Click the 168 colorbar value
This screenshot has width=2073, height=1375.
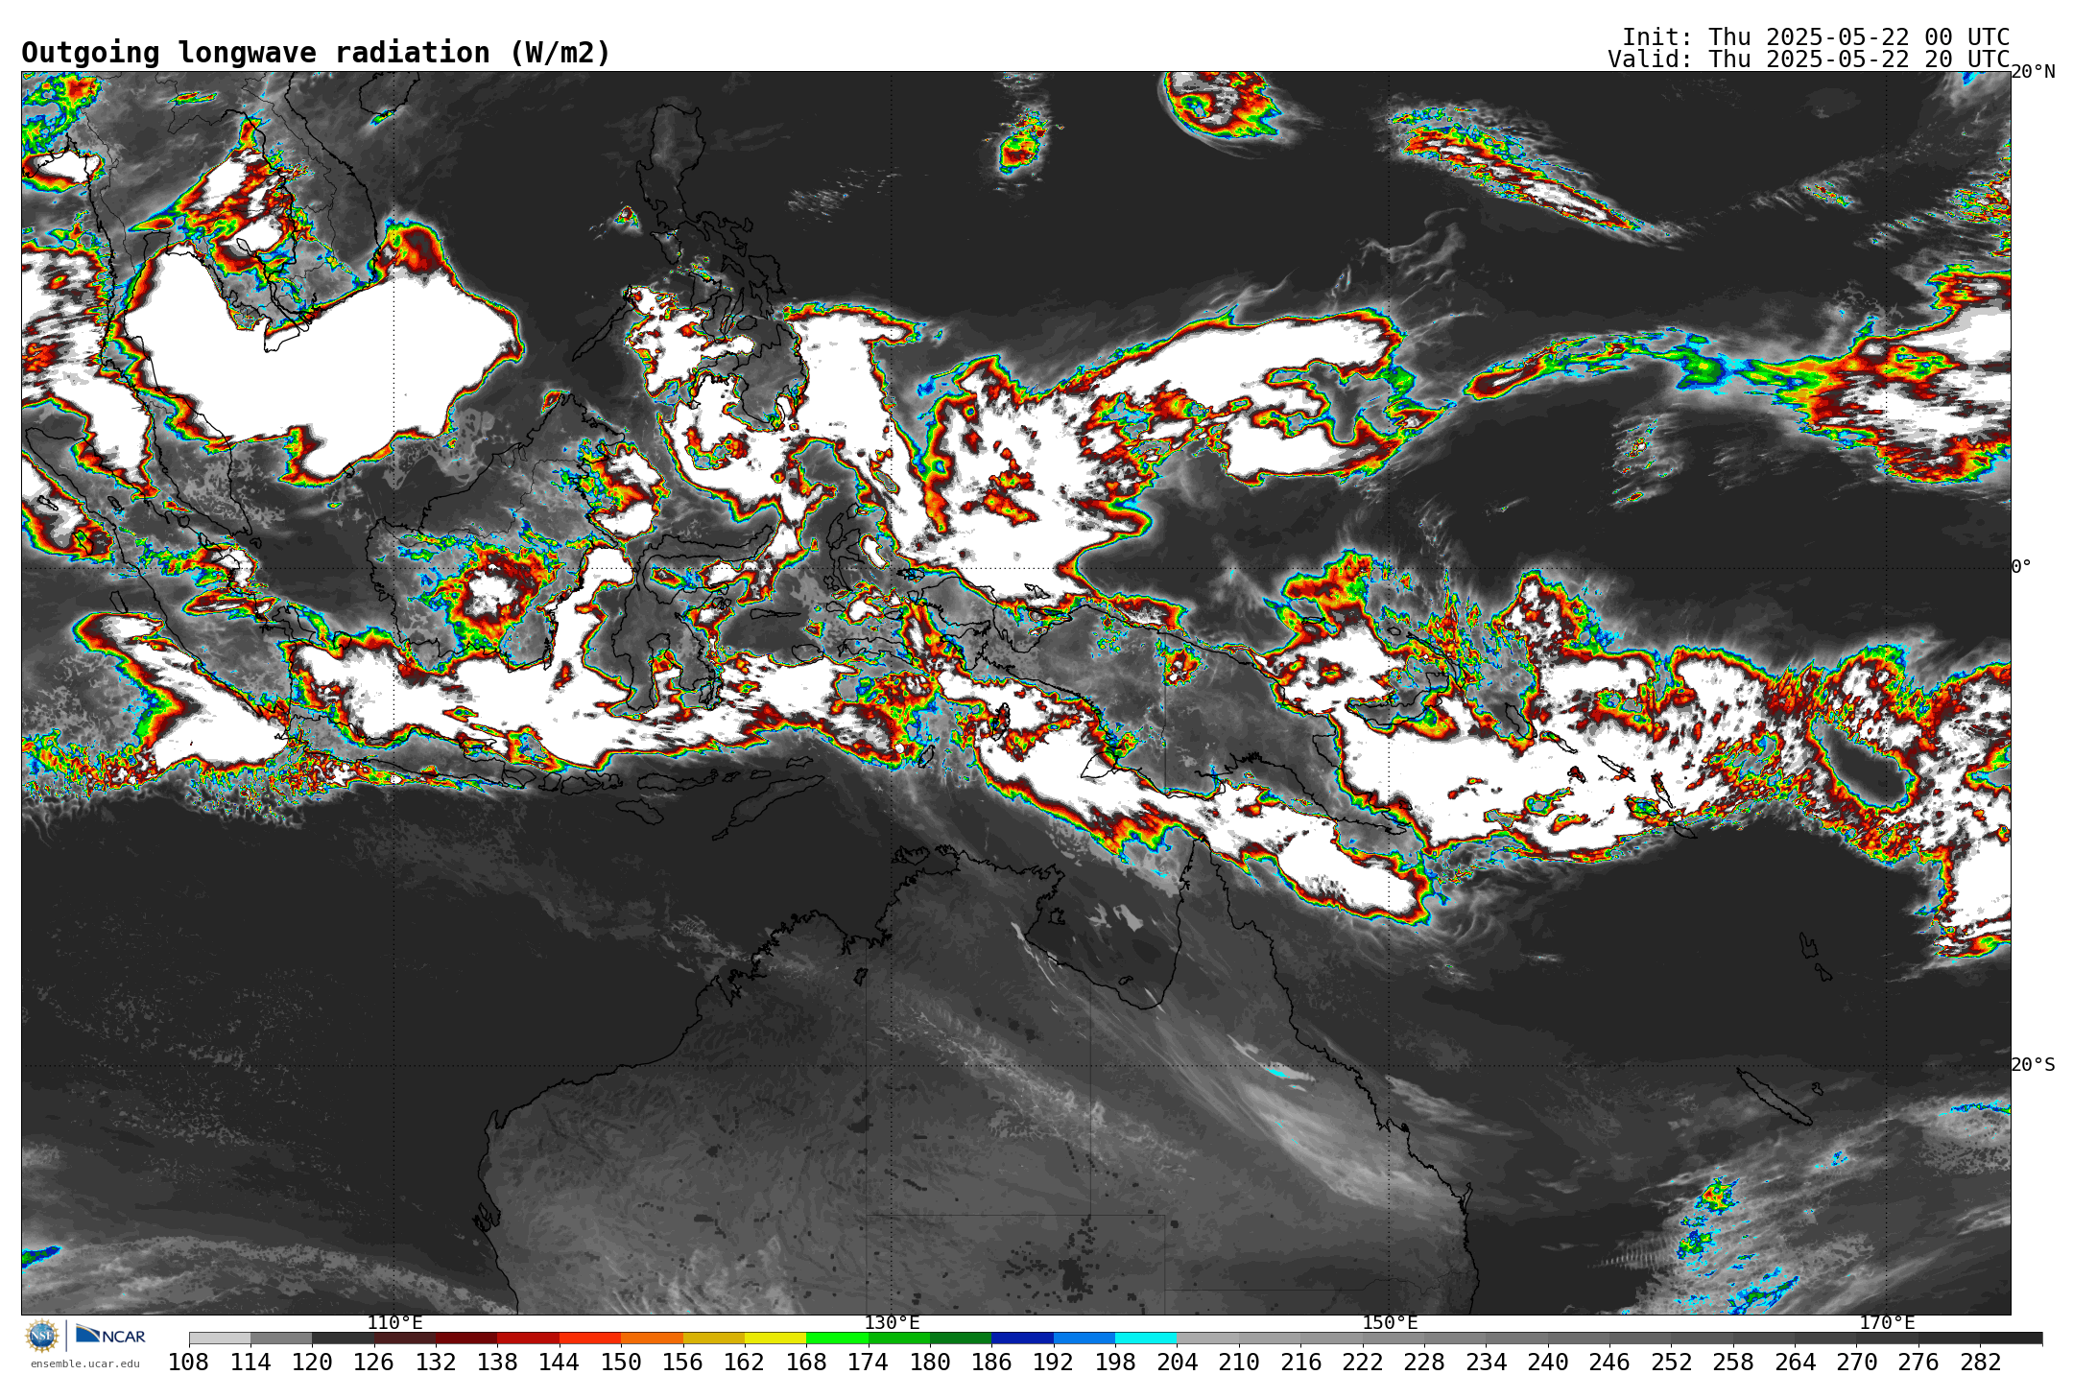[x=806, y=1363]
